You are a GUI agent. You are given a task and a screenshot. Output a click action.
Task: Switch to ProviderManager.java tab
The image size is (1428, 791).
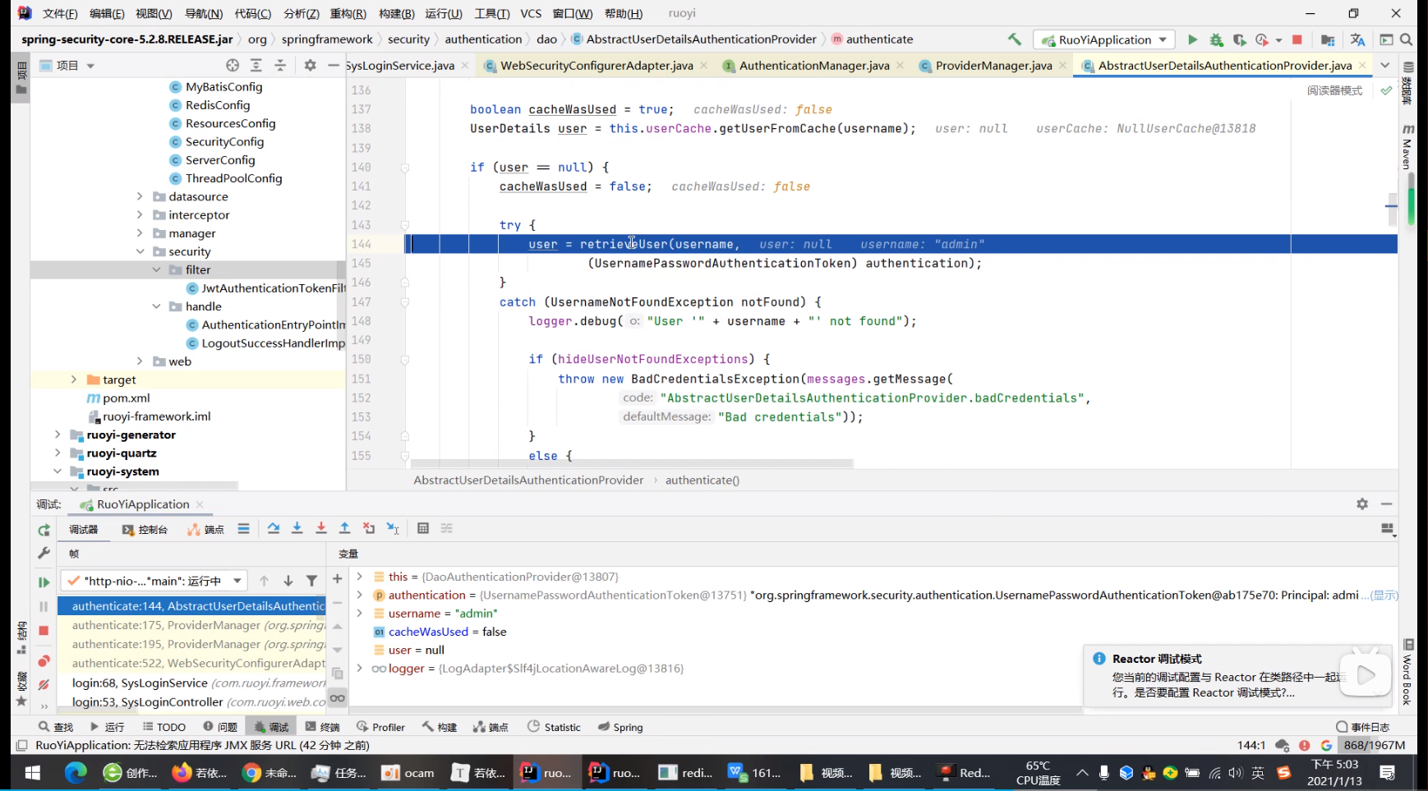pos(993,65)
